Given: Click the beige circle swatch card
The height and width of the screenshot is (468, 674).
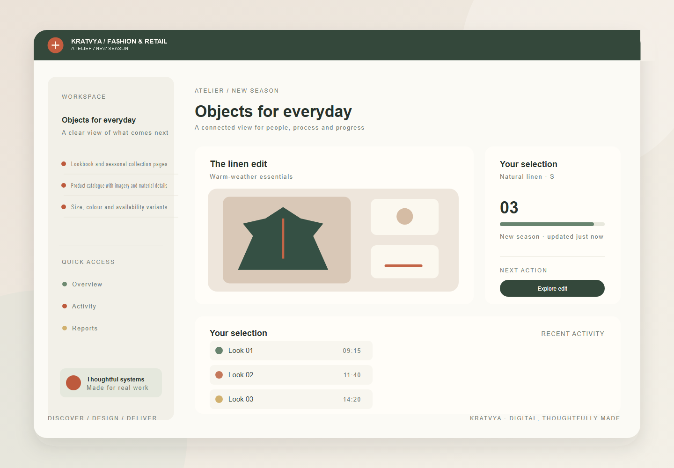Looking at the screenshot, I should pos(405,217).
